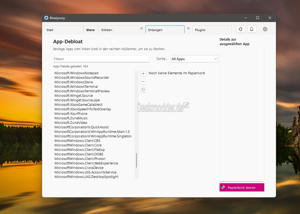Minimize the Bloatynosy window
This screenshot has width=300, height=214.
click(x=246, y=18)
